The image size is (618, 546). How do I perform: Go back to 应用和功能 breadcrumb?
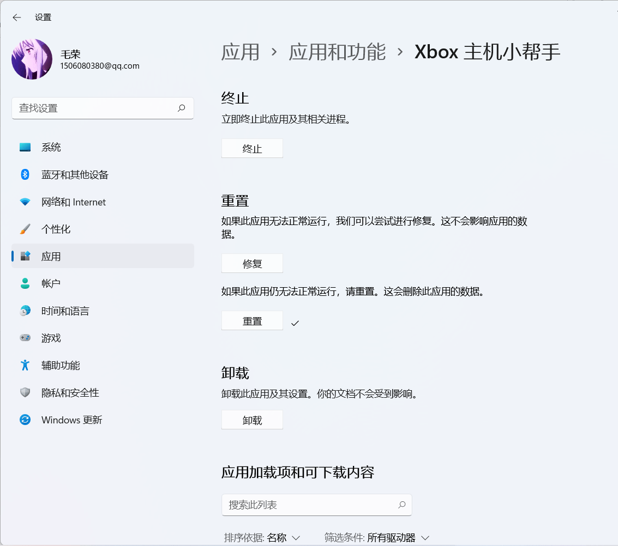click(337, 52)
